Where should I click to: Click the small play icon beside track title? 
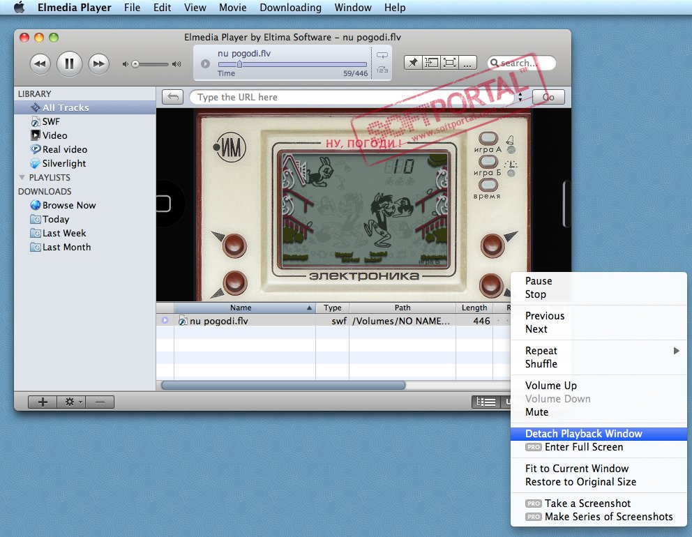pos(205,63)
